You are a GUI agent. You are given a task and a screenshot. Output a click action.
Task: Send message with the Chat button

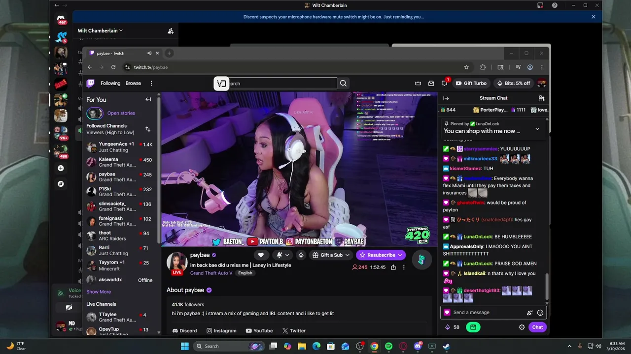pyautogui.click(x=537, y=327)
